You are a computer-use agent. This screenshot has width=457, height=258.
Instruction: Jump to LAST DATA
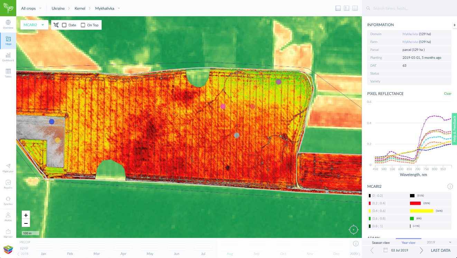coord(440,250)
